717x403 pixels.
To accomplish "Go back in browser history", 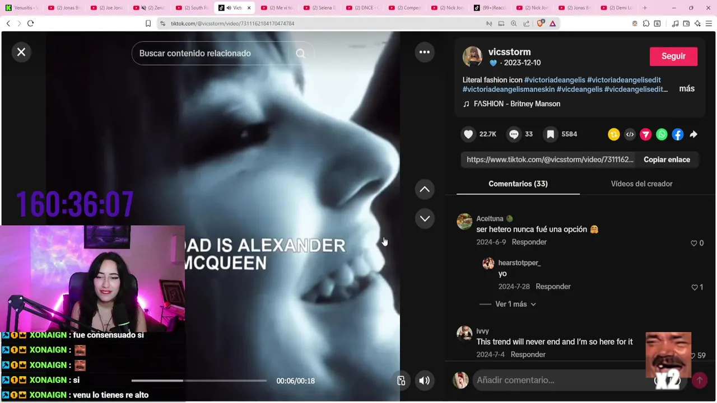I will (8, 24).
